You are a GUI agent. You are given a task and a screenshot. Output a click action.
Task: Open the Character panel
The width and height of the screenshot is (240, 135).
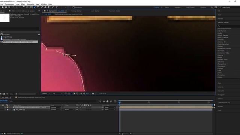pyautogui.click(x=221, y=91)
